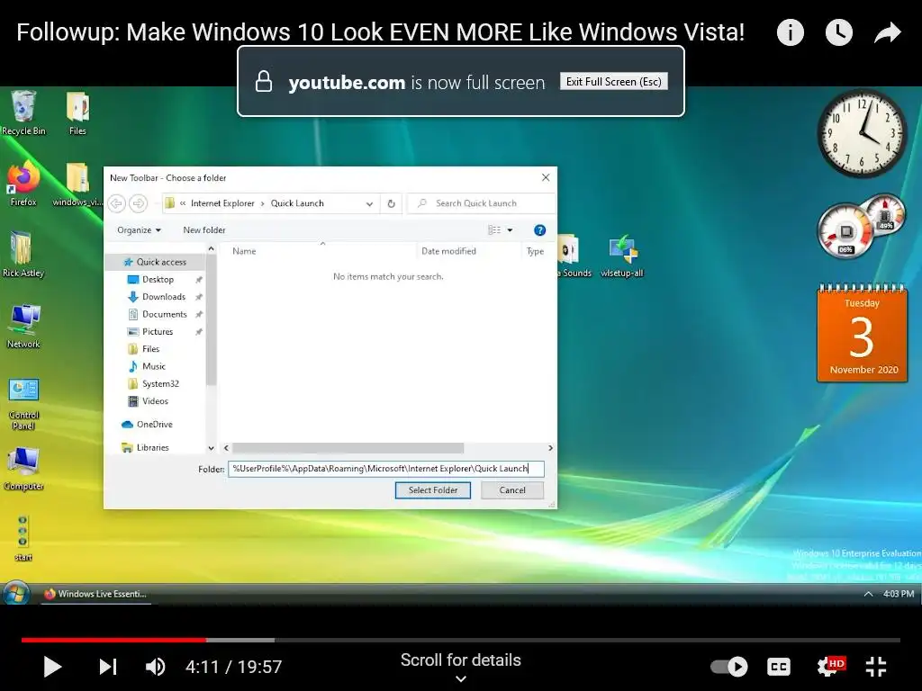
Task: Click the Select Folder button
Action: point(433,490)
